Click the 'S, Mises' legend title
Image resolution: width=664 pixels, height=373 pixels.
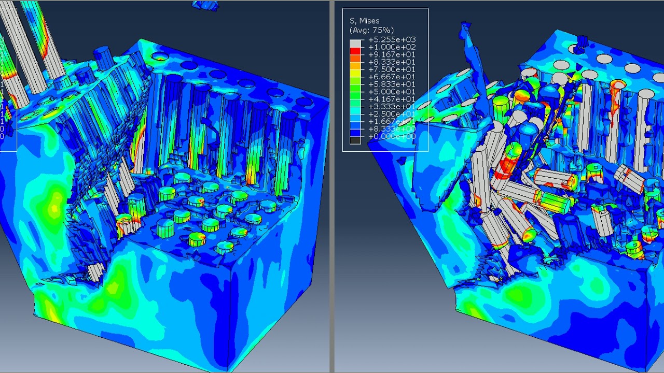coord(364,21)
